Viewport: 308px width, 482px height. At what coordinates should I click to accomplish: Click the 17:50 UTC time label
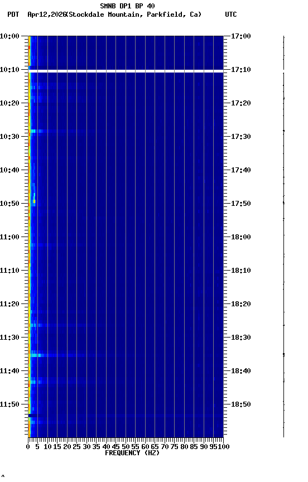point(240,204)
